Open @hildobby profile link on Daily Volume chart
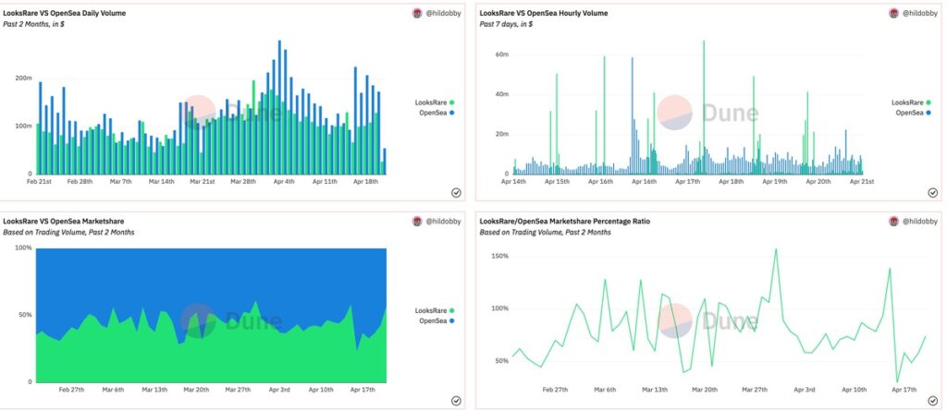 (443, 13)
